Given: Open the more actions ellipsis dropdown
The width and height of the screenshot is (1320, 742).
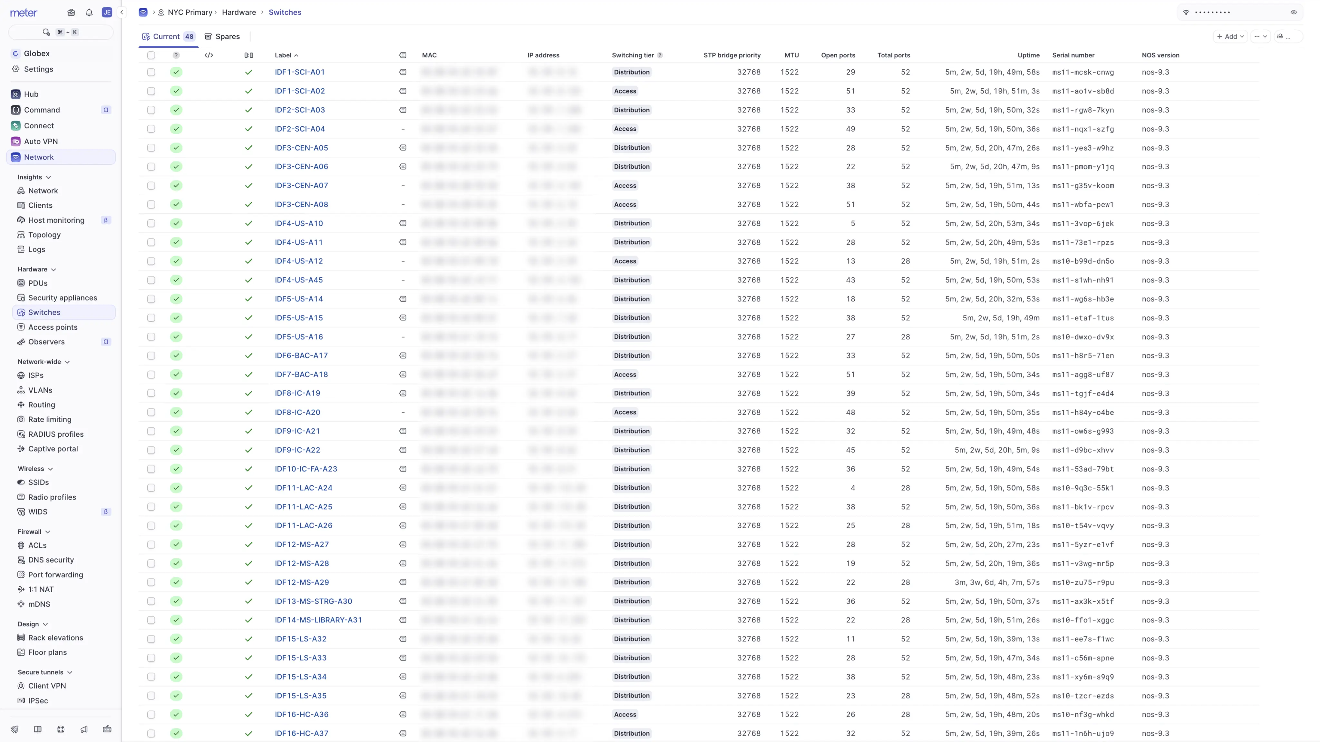Looking at the screenshot, I should click(1261, 36).
